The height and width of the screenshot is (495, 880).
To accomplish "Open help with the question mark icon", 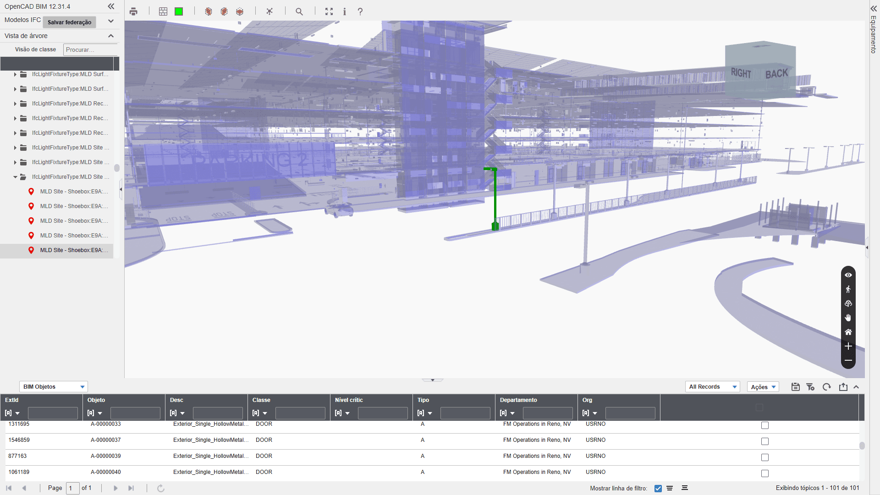I will 360,11.
